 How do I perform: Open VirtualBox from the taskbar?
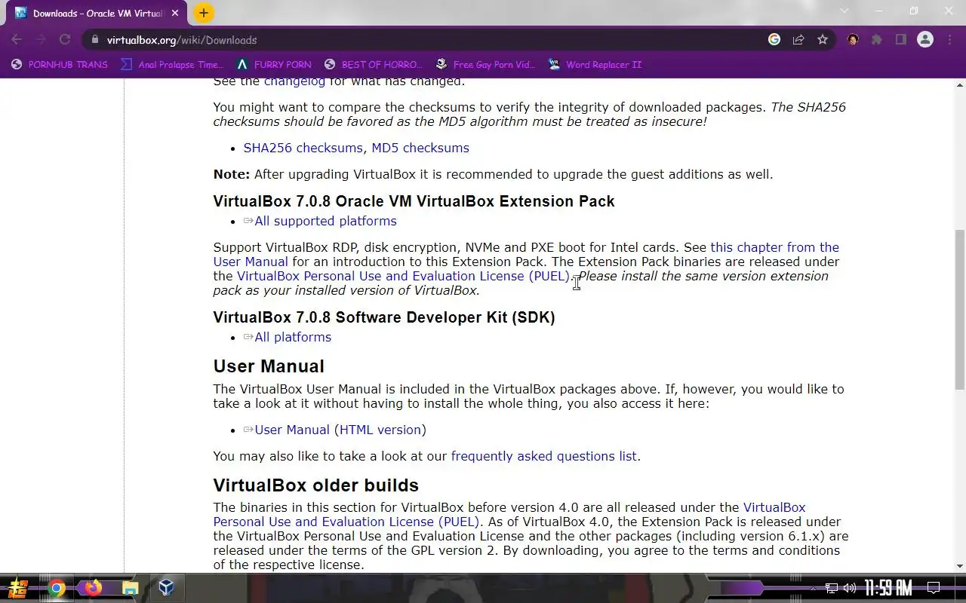click(x=167, y=588)
